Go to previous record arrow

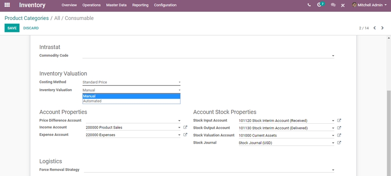pos(374,28)
